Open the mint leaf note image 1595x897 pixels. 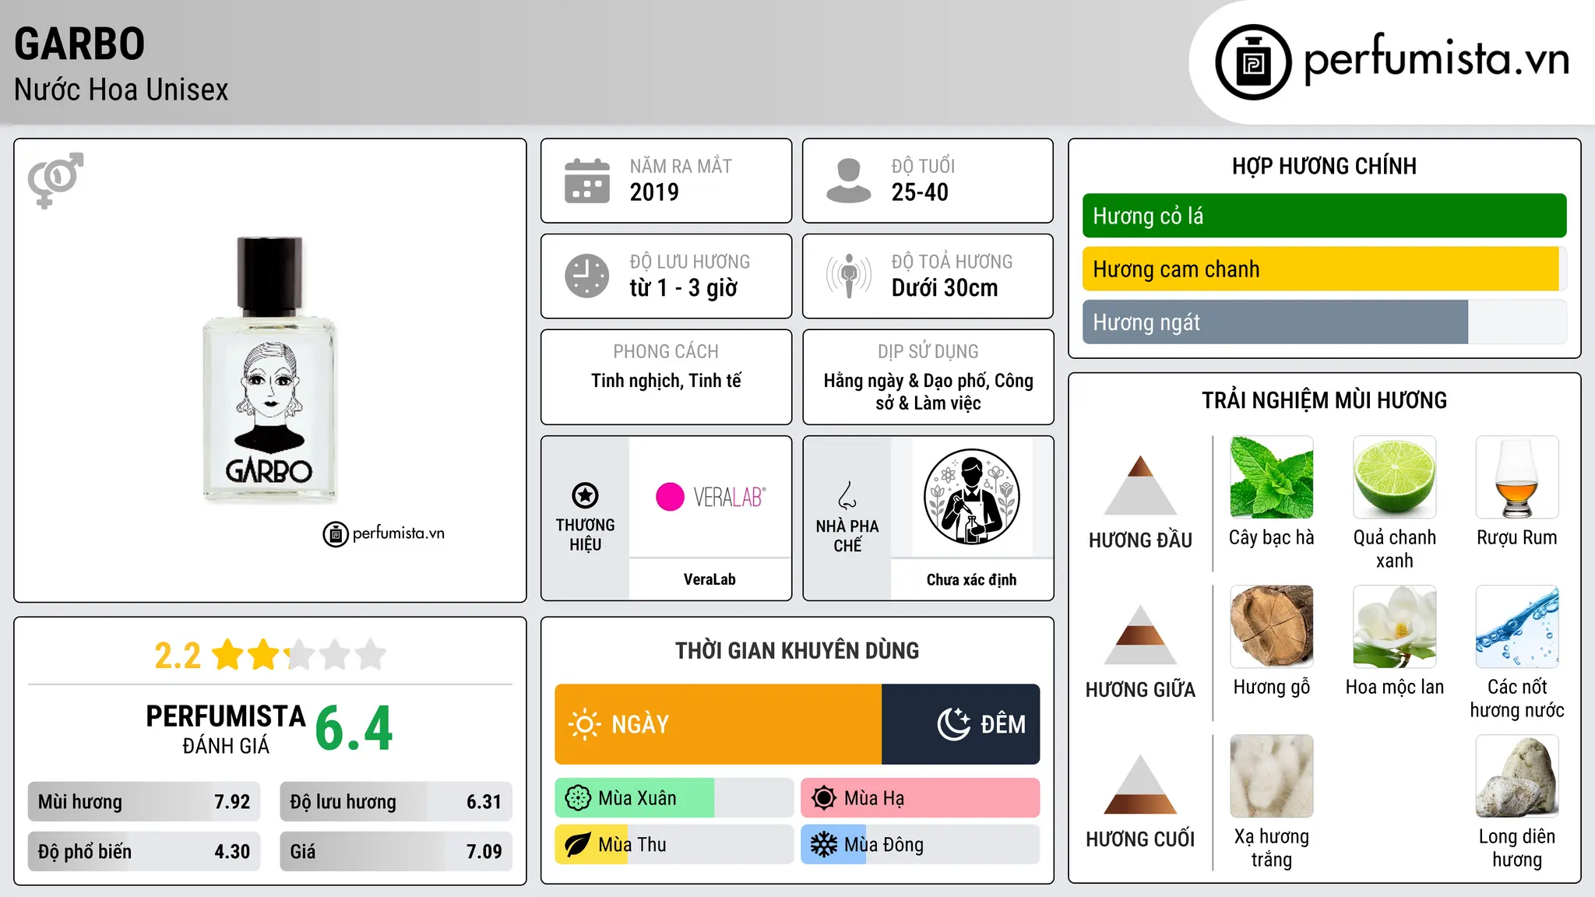pyautogui.click(x=1272, y=477)
